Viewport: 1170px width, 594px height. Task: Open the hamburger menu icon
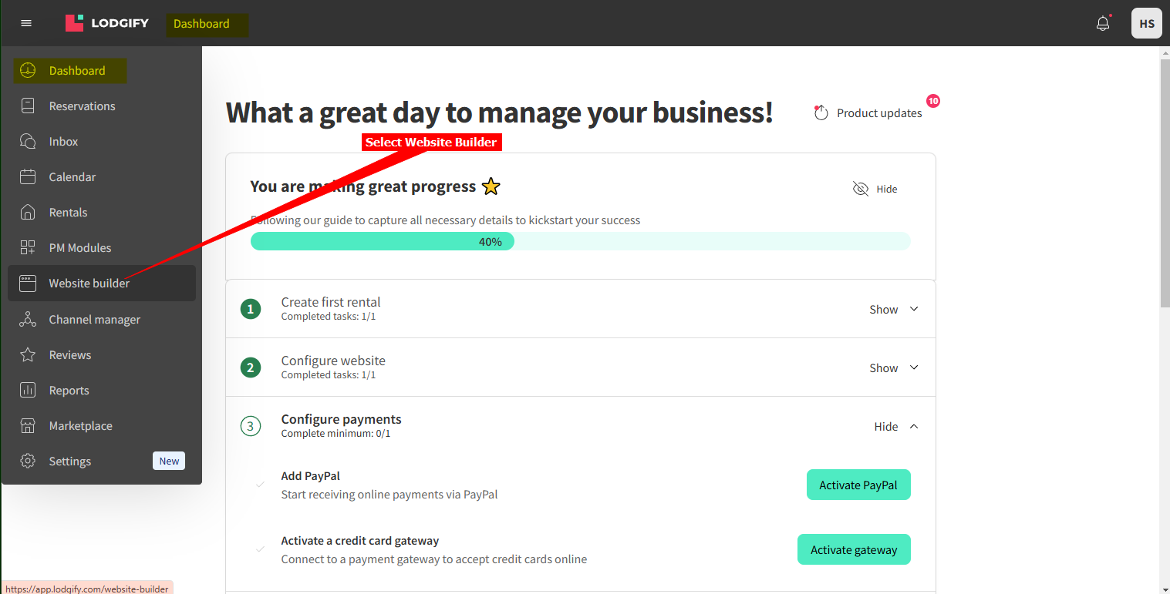click(x=26, y=23)
